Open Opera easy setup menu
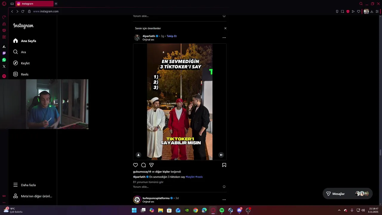This screenshot has width=382, height=215. (x=377, y=11)
